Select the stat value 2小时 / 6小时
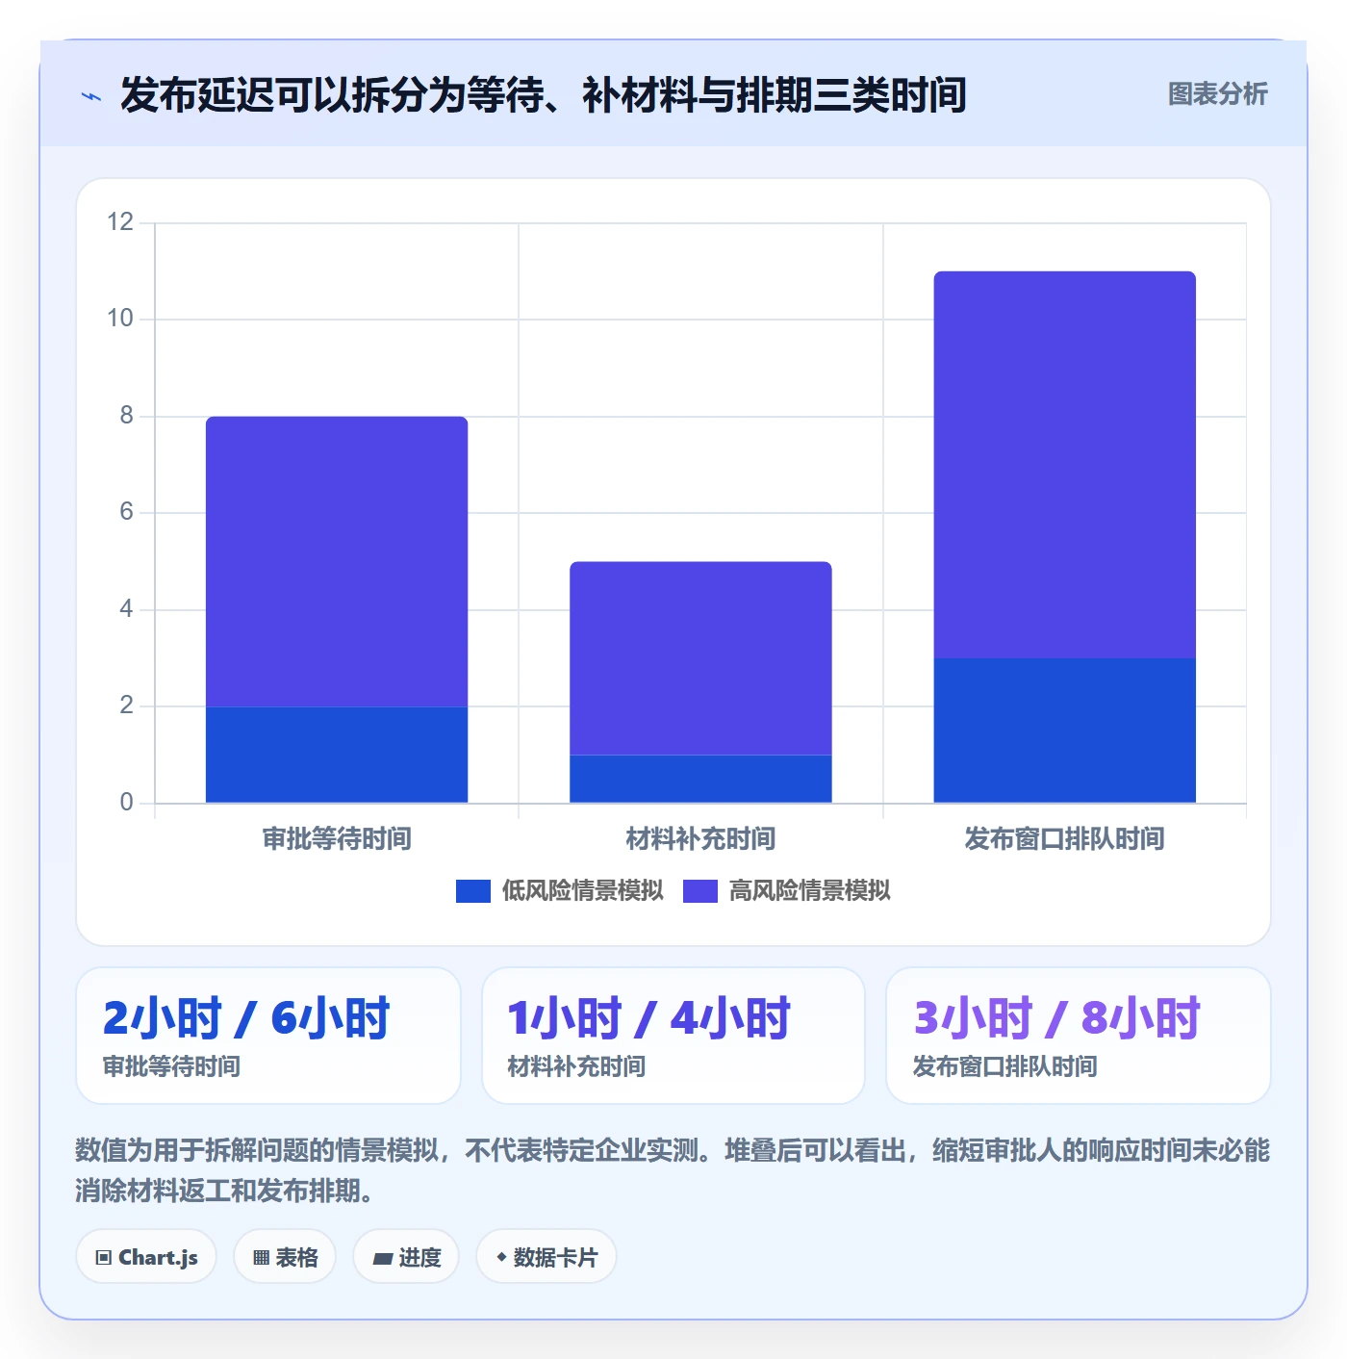This screenshot has width=1347, height=1359. click(x=246, y=1018)
